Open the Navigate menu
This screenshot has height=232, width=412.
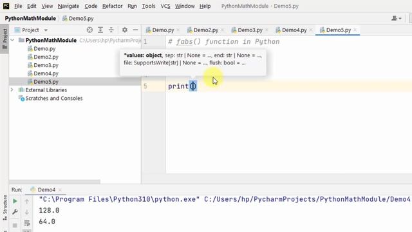pos(68,6)
